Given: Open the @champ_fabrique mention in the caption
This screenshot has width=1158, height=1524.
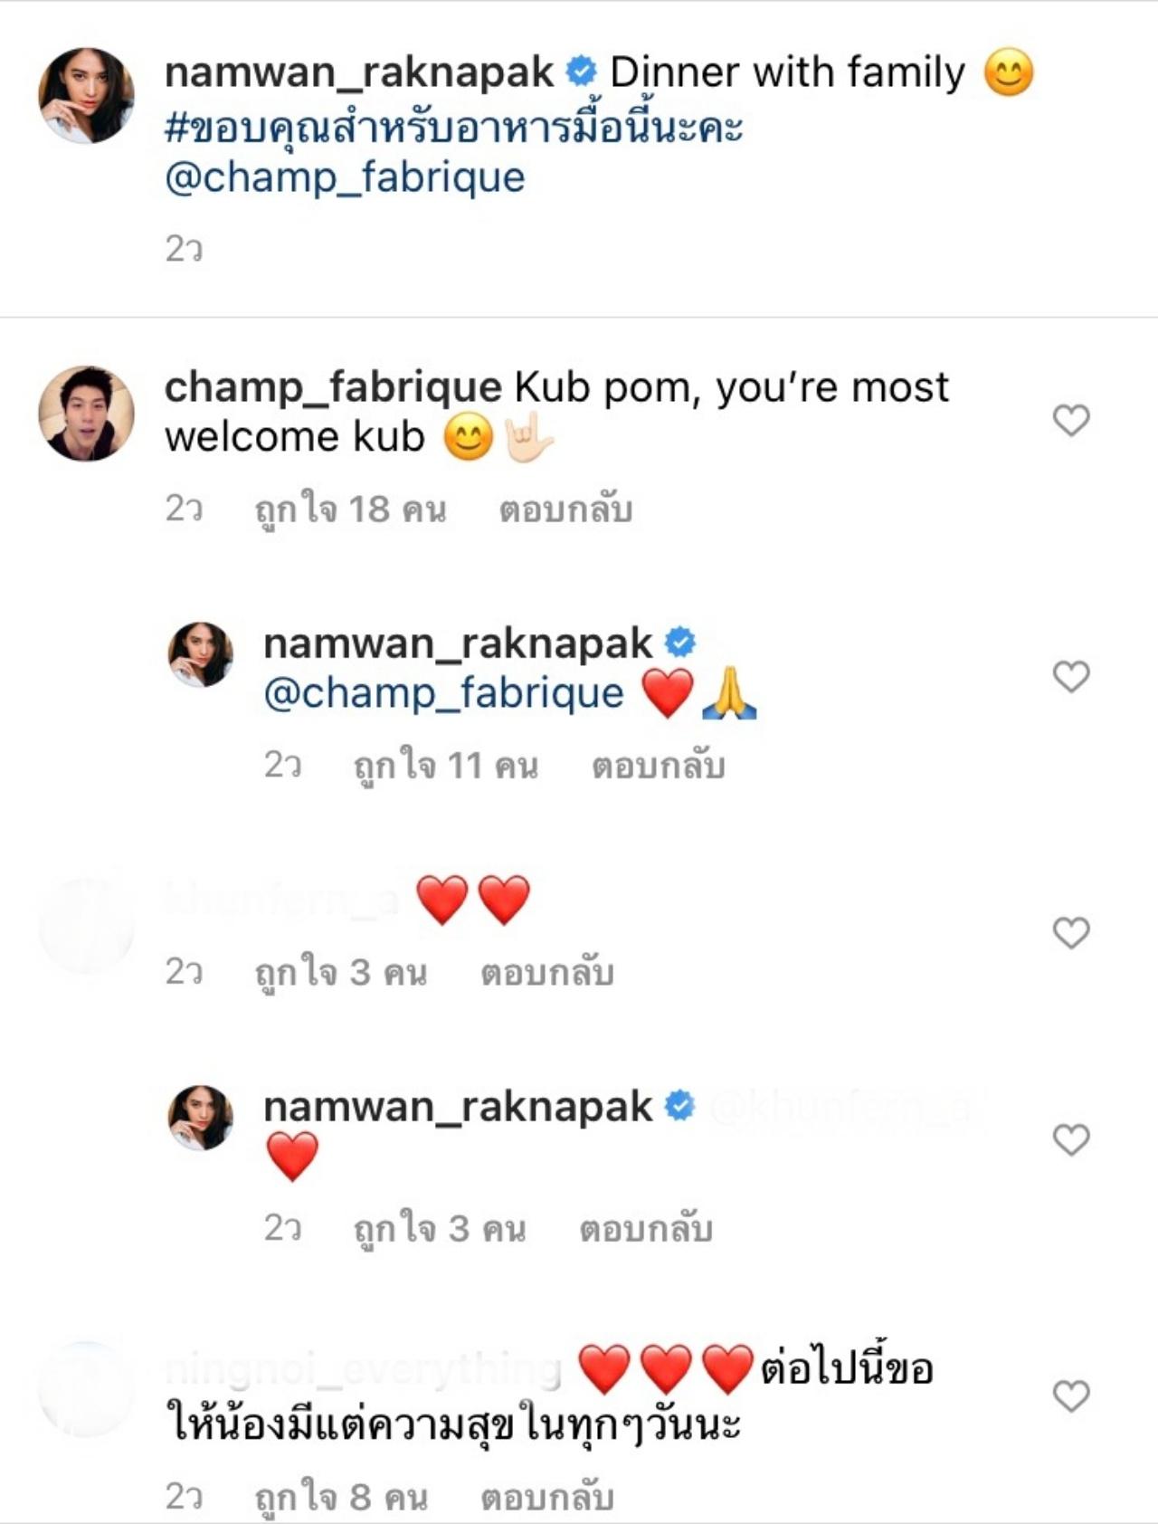Looking at the screenshot, I should 345,177.
